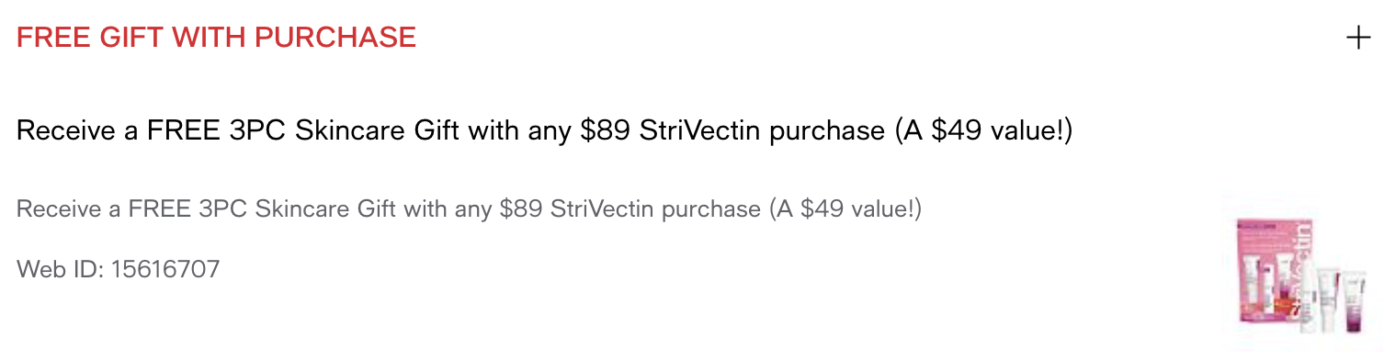Click the gray gift description paragraph
Viewport: 1384px width, 360px height.
470,209
